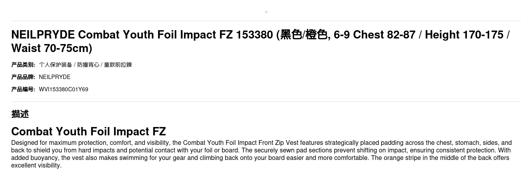
Task: Open the 个人保护装备 category
Action: (55, 65)
